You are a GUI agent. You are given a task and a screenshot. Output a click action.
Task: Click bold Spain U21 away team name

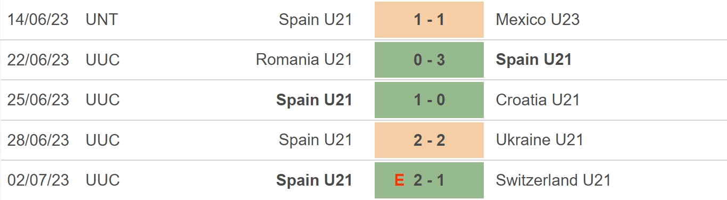(534, 60)
